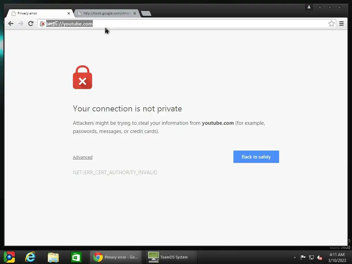Open File Explorer from the taskbar
The width and height of the screenshot is (352, 264).
pos(53,257)
